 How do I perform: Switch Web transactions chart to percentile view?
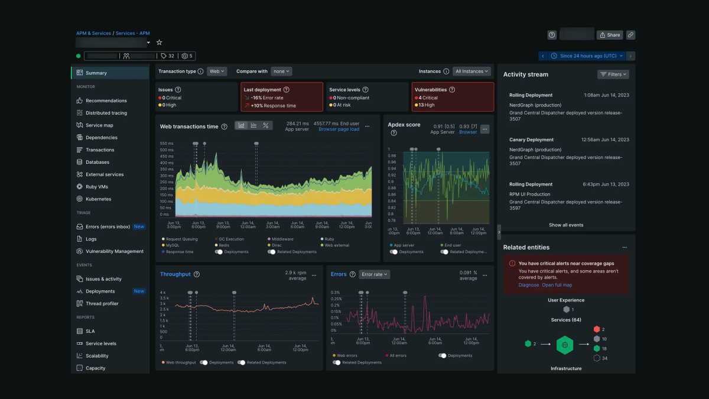coord(266,125)
